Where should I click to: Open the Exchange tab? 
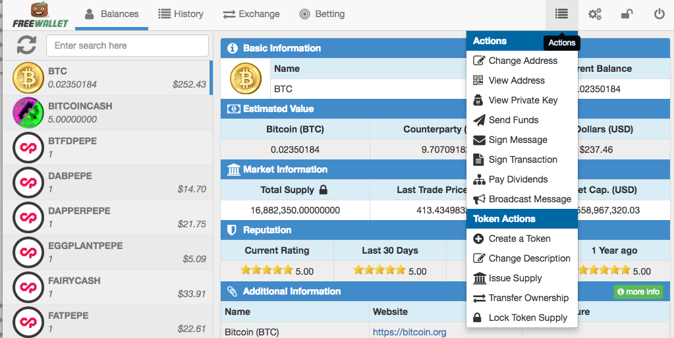click(252, 14)
